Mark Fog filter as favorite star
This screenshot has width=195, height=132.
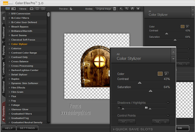coord(9,101)
